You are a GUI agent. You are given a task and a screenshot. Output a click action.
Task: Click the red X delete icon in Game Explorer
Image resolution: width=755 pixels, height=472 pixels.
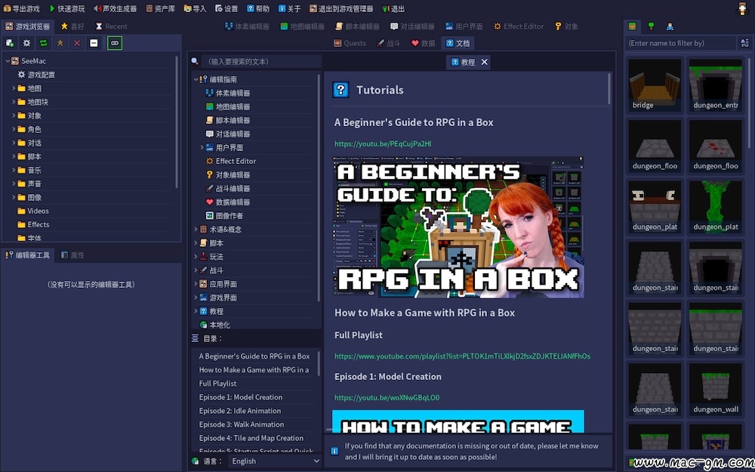(x=77, y=43)
